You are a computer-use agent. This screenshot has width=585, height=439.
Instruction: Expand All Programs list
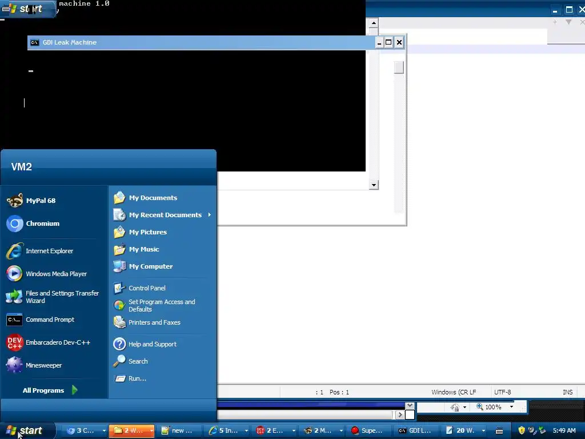50,390
